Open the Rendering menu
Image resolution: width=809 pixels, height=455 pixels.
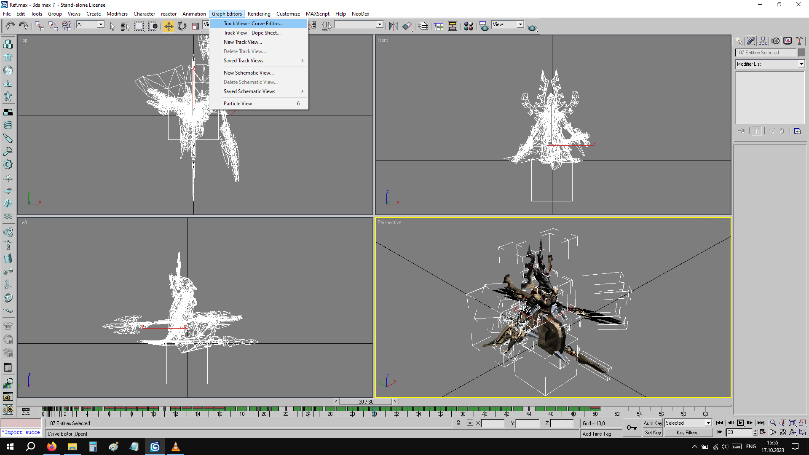pyautogui.click(x=259, y=14)
